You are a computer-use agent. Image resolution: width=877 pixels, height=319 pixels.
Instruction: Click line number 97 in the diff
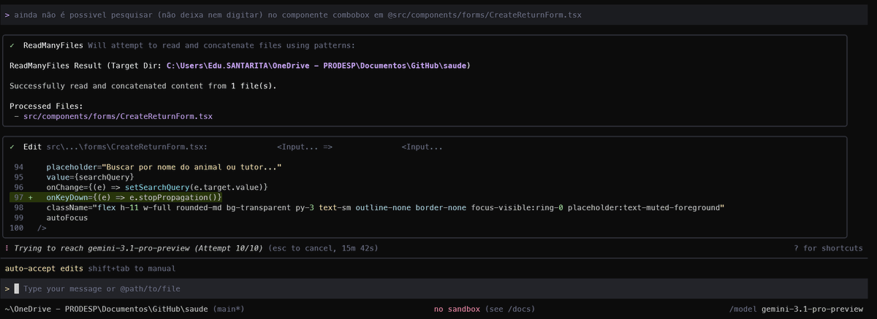point(18,198)
